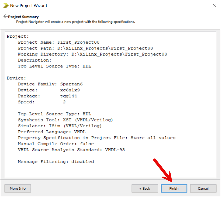Click the New Project Wizard title text

(x=28, y=6)
